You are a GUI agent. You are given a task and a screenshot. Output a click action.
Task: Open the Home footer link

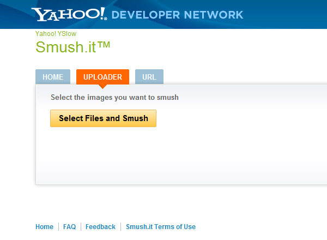pyautogui.click(x=45, y=227)
